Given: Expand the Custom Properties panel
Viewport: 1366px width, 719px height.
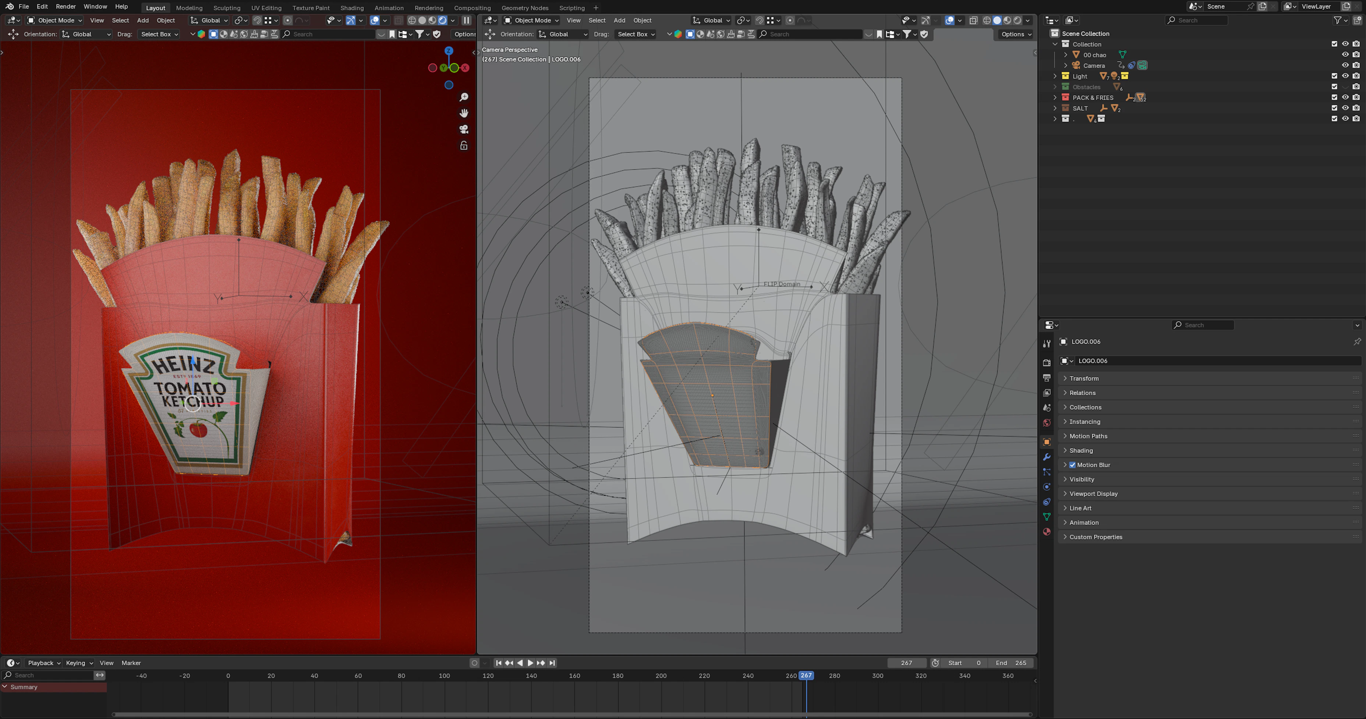Looking at the screenshot, I should [1208, 537].
